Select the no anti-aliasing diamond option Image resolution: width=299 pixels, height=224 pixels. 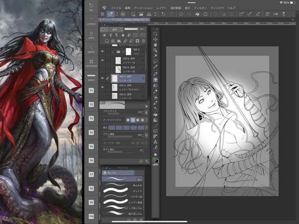(128, 120)
